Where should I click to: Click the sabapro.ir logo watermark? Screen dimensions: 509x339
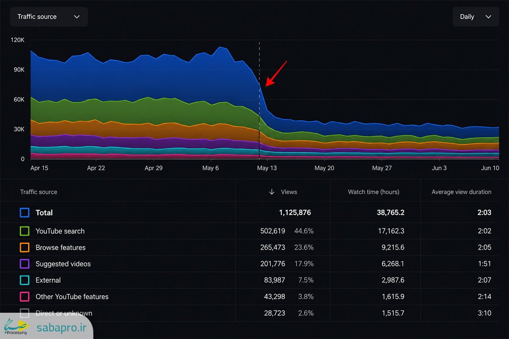46,326
